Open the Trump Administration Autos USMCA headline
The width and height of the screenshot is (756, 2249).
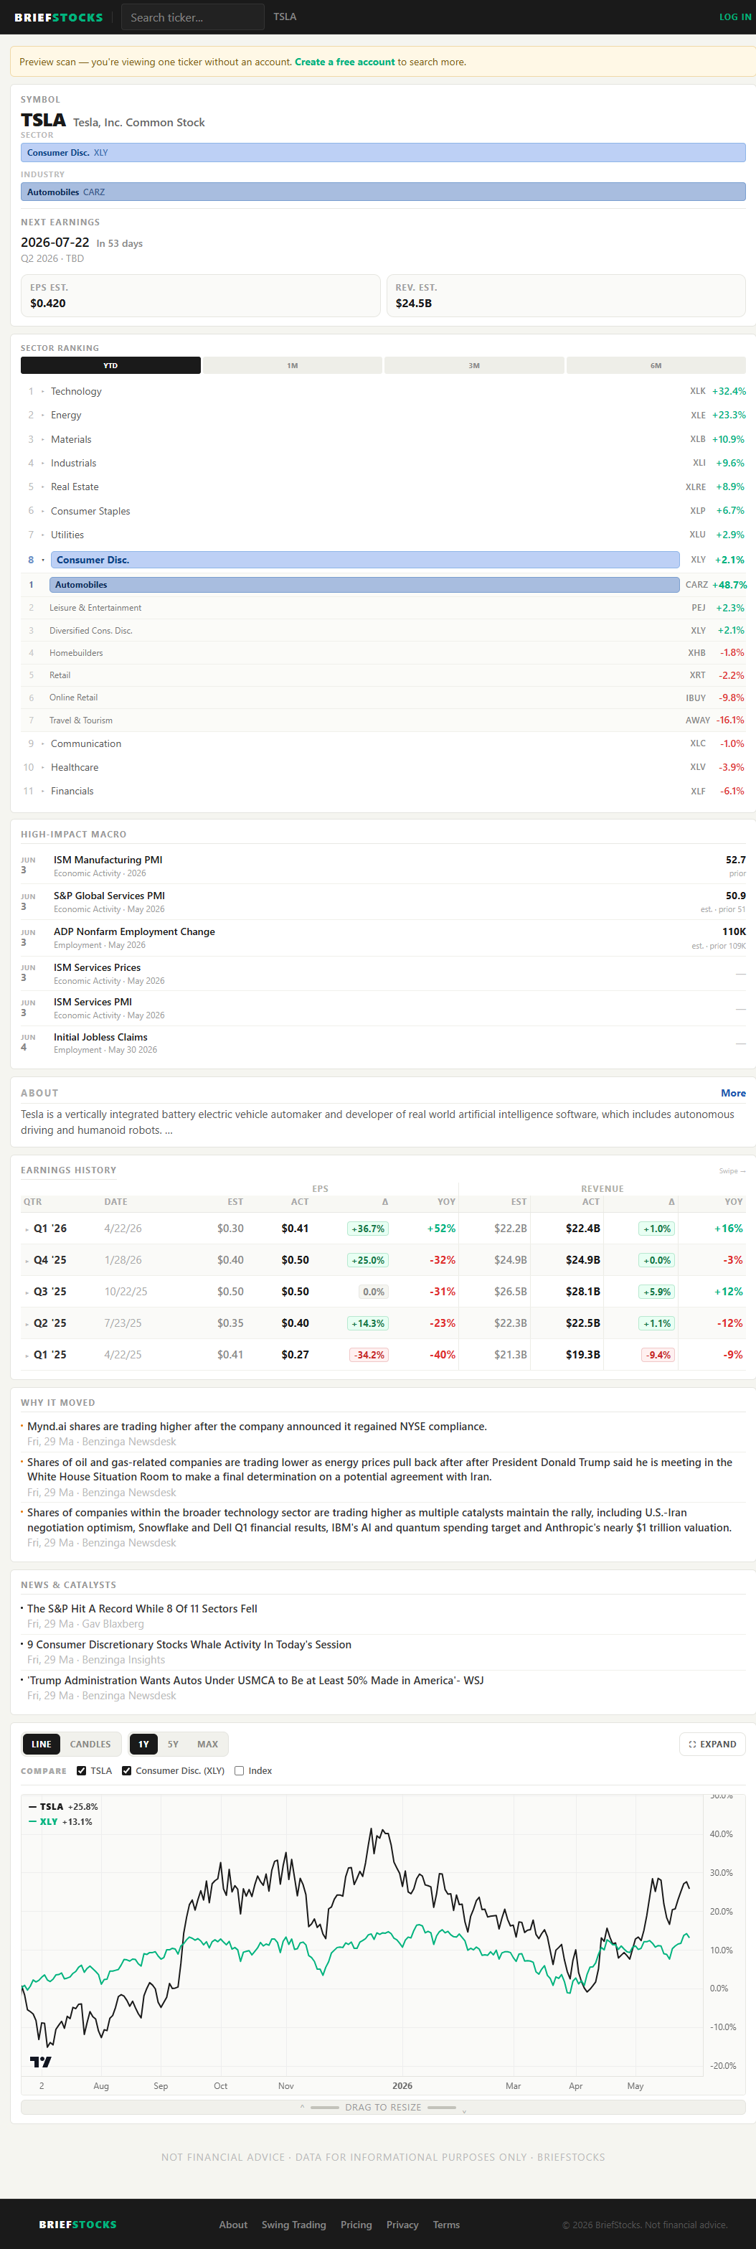255,1680
